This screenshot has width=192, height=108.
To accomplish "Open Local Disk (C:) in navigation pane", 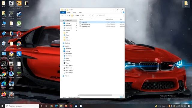I will pos(69,65).
